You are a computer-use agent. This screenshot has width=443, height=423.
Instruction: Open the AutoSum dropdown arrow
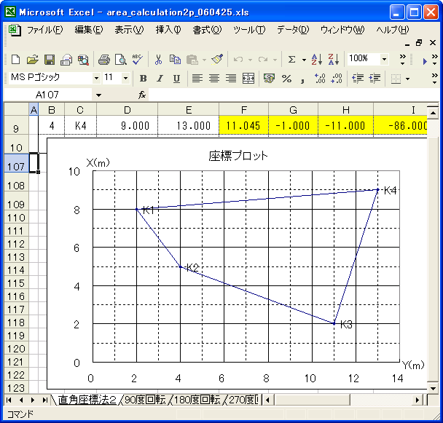304,60
